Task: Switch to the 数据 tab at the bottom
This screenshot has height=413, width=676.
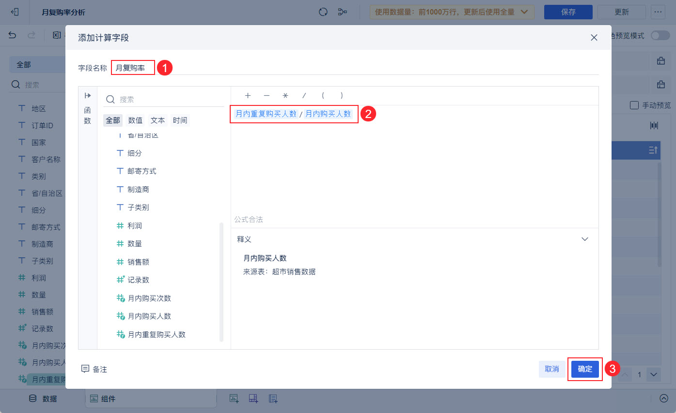Action: coord(43,398)
